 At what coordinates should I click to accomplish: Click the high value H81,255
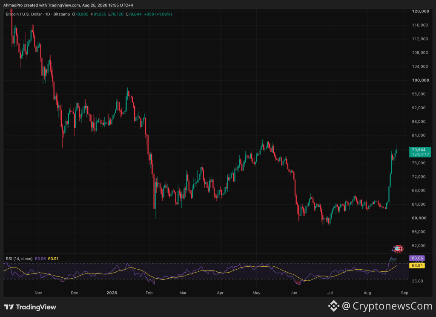[x=98, y=14]
